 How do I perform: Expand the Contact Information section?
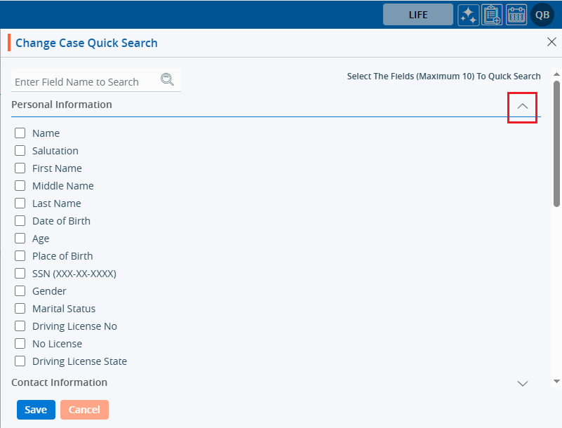click(x=522, y=383)
